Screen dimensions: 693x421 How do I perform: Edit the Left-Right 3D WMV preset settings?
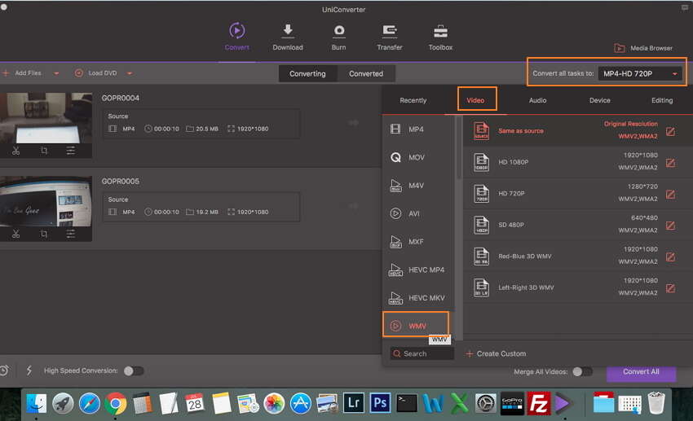670,288
